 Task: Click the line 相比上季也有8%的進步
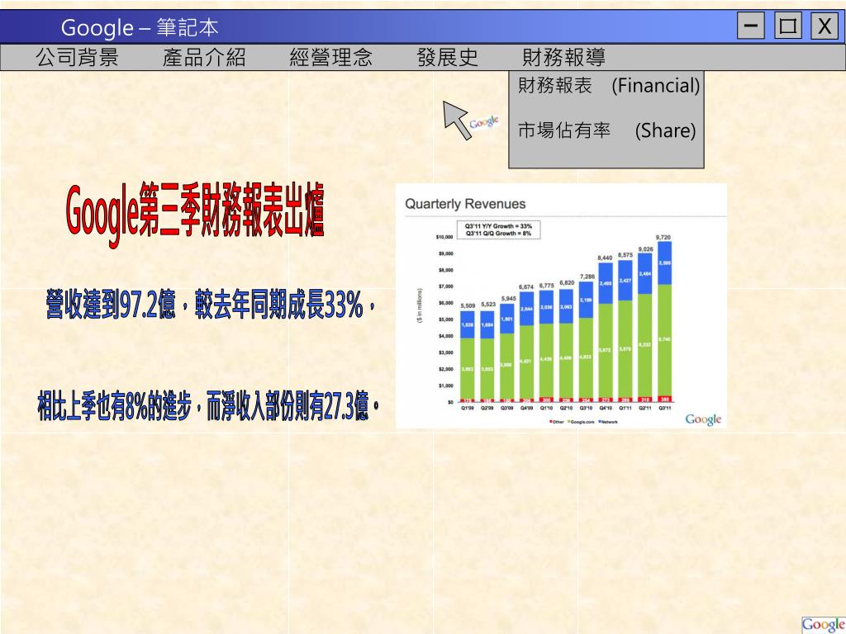coord(209,405)
